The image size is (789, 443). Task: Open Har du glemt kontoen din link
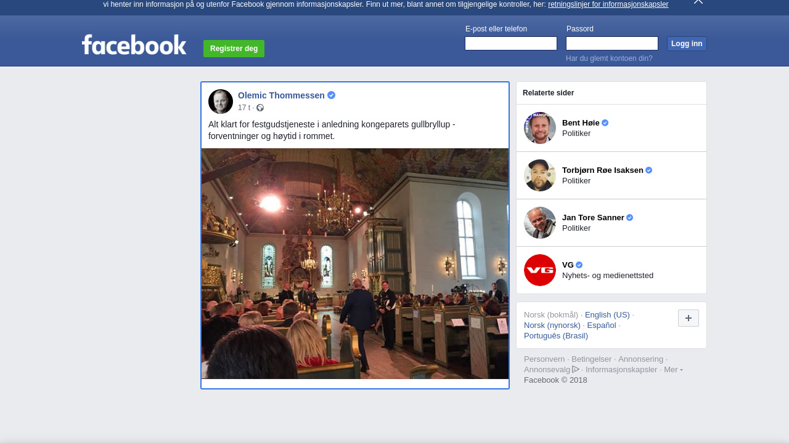pyautogui.click(x=609, y=58)
